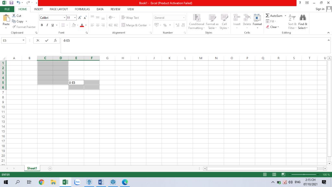Select row 10 header
This screenshot has width=332, height=187.
(x=3, y=107)
